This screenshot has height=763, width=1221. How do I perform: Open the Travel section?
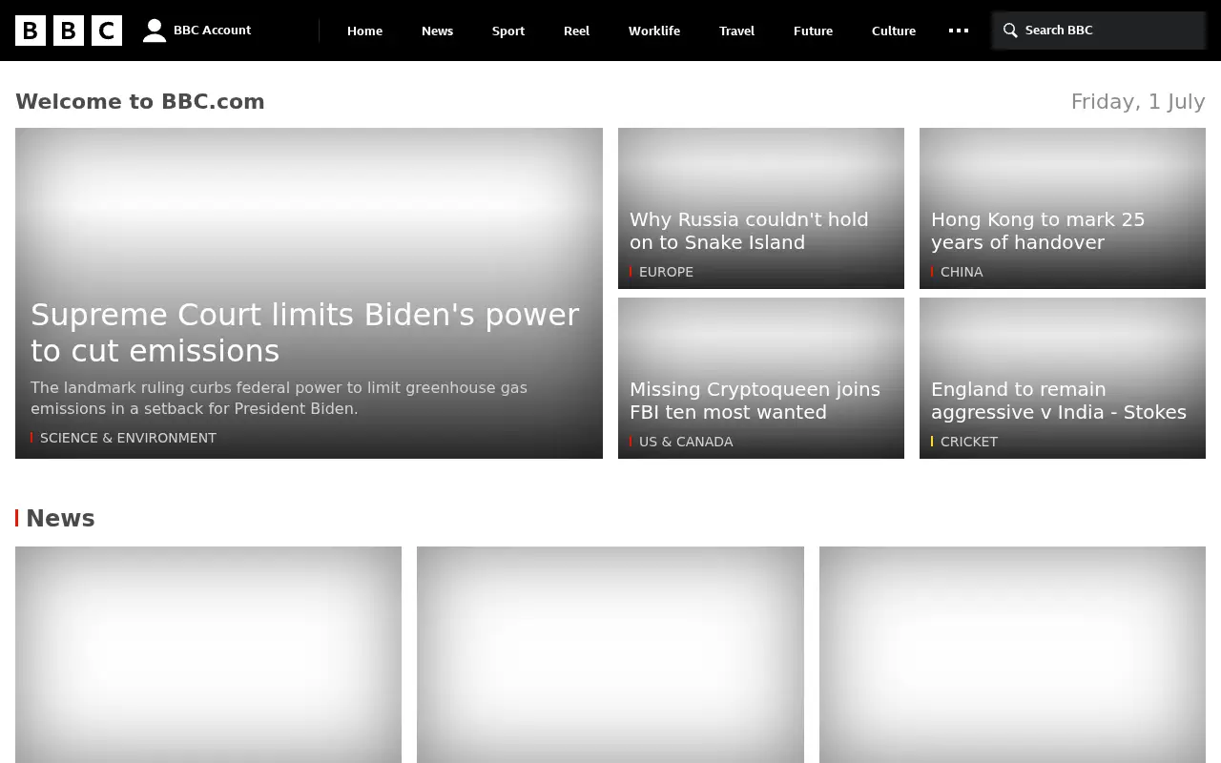736,31
